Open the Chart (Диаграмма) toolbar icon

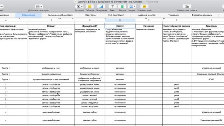[x=101, y=7]
